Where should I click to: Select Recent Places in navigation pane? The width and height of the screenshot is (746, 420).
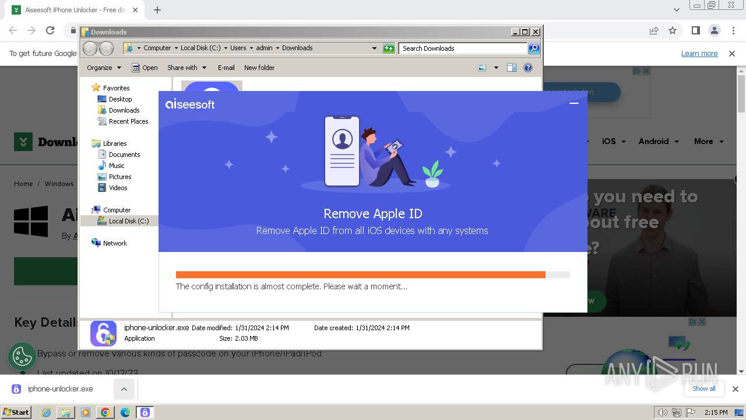(x=128, y=121)
